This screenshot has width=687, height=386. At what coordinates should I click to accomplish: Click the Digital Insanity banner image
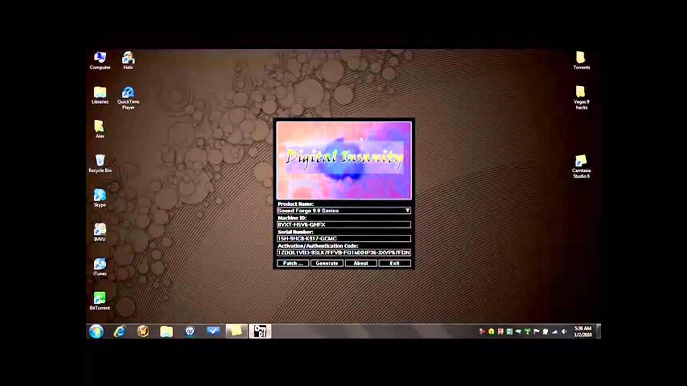[x=344, y=160]
